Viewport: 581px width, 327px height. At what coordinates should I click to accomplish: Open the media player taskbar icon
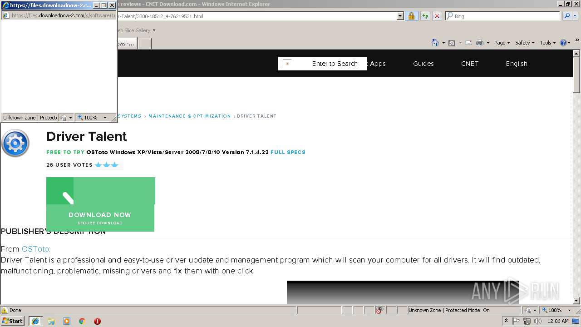pyautogui.click(x=67, y=321)
